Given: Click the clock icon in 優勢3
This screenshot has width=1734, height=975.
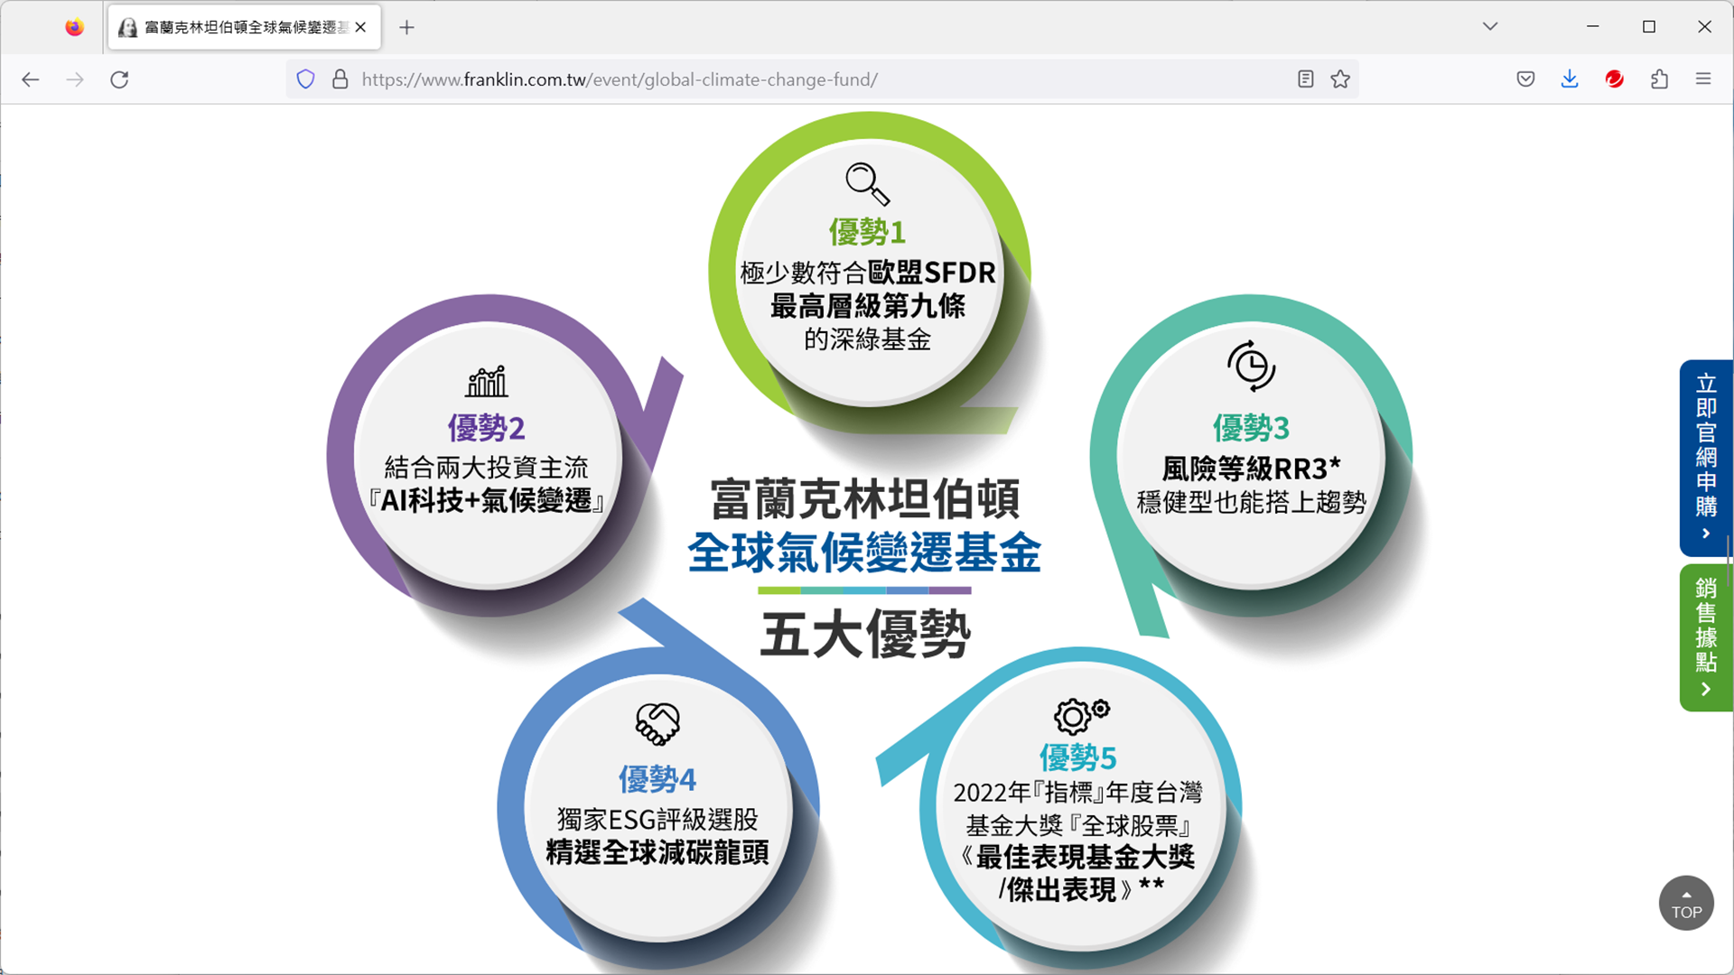Looking at the screenshot, I should click(x=1251, y=366).
